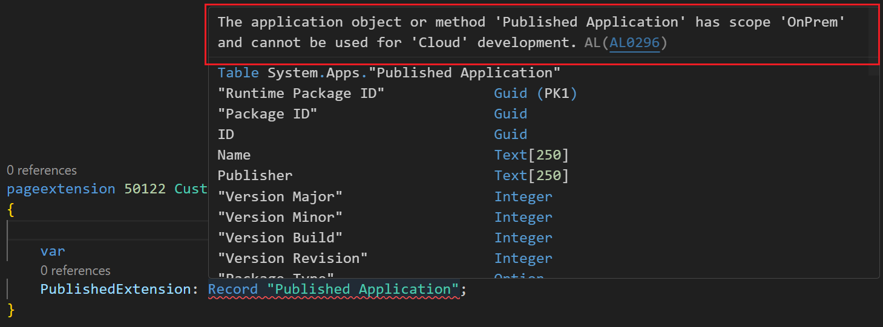
Task: Click Integer type beside "Version Revision"
Action: [x=523, y=258]
